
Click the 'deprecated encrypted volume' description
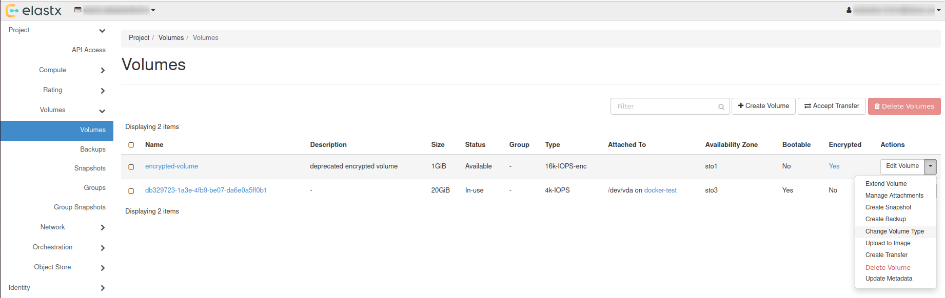[x=353, y=166]
